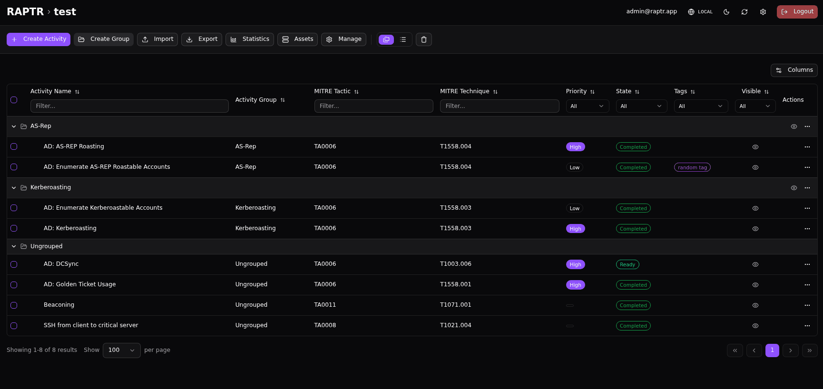This screenshot has width=823, height=389.
Task: Open the per page count dropdown
Action: [x=121, y=350]
